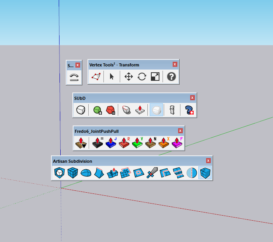The image size is (273, 242).
Task: Toggle SUbD subdivision white cube icon
Action: [80, 110]
